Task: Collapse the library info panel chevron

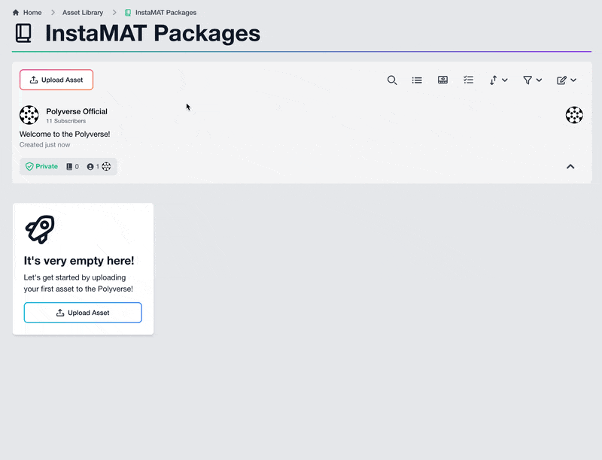Action: 570,166
